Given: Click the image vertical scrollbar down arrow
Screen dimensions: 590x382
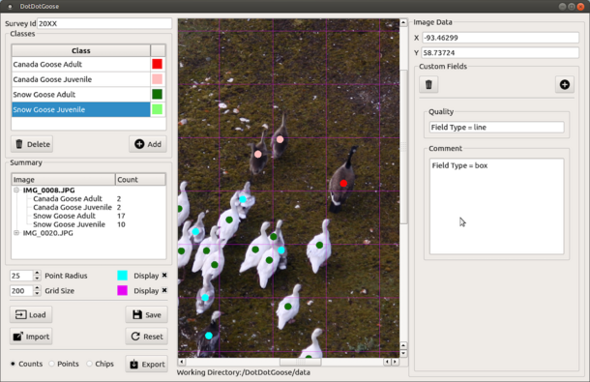Looking at the screenshot, I should (x=403, y=353).
